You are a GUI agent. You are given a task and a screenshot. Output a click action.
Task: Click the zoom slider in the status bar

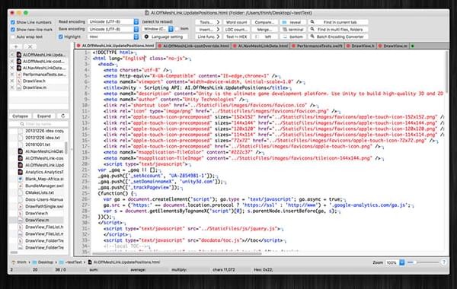point(423,262)
